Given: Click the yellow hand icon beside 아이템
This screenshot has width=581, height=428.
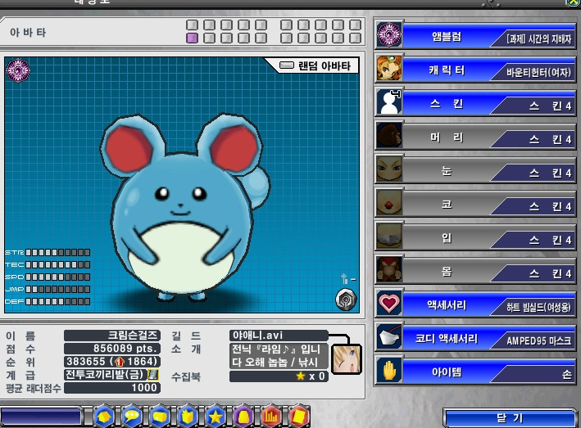Looking at the screenshot, I should [x=389, y=371].
